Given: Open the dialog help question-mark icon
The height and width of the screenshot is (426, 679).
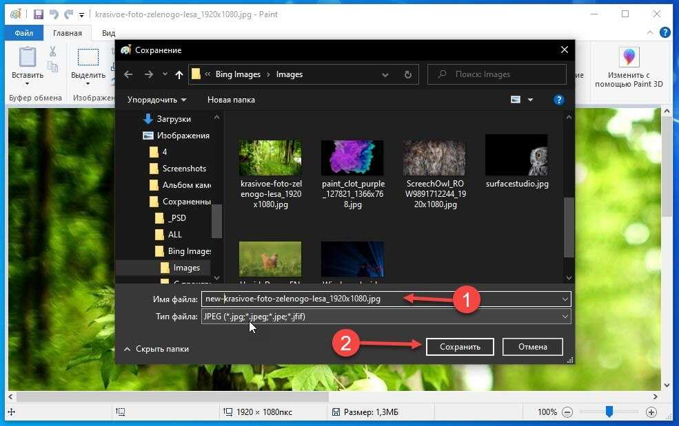Looking at the screenshot, I should (x=559, y=100).
